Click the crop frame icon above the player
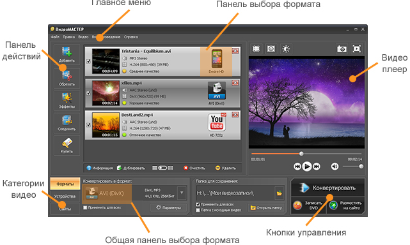The width and height of the screenshot is (410, 245). click(256, 48)
